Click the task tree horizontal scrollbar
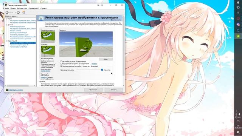This screenshot has height=136, width=242. tap(18, 86)
